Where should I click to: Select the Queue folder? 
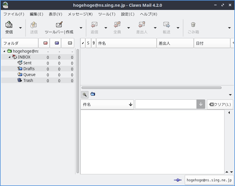pos(38,75)
